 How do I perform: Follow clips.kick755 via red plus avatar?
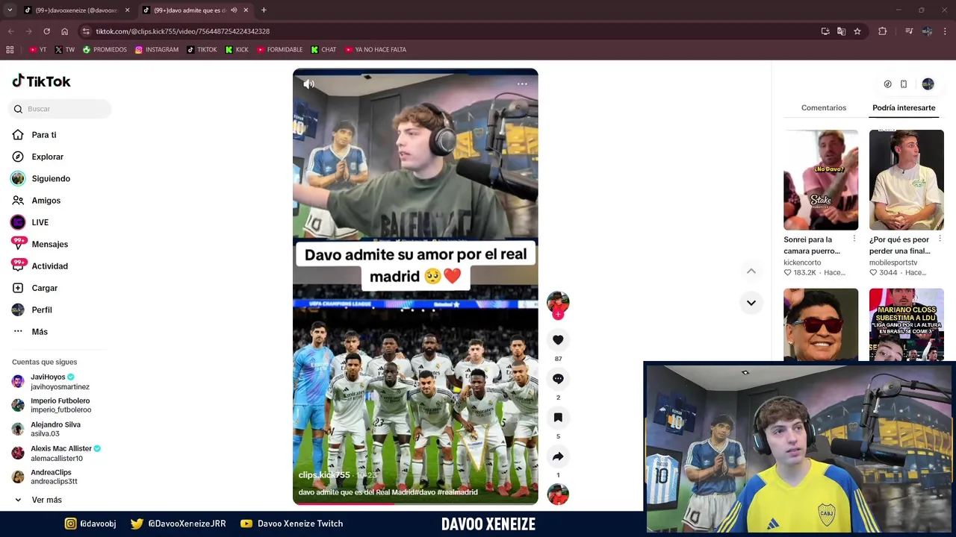pyautogui.click(x=558, y=315)
